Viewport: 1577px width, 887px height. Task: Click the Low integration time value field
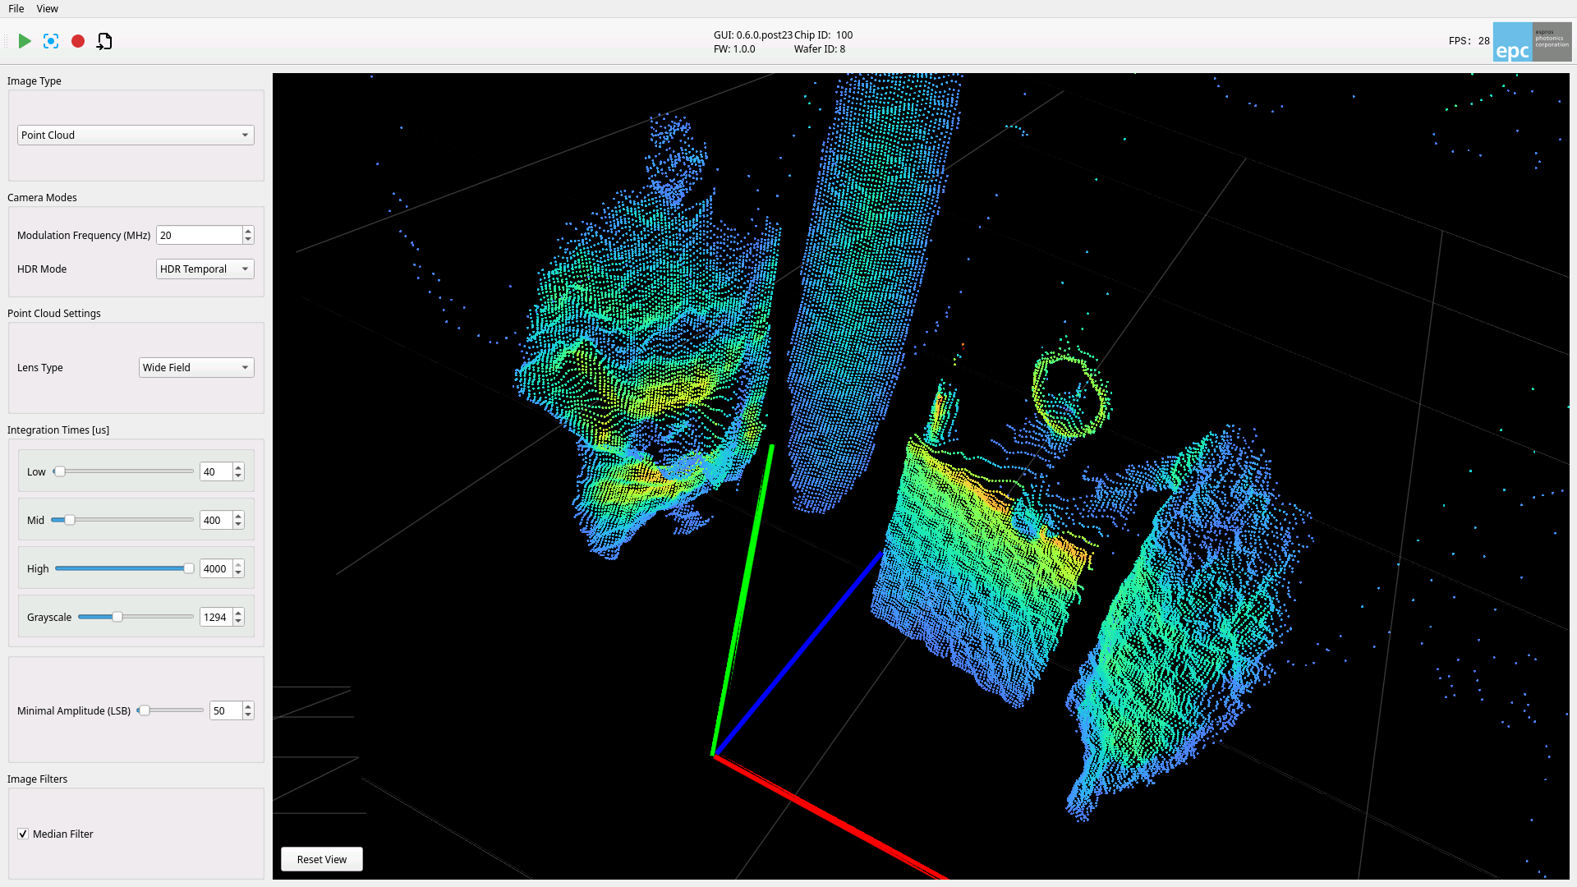click(x=216, y=471)
